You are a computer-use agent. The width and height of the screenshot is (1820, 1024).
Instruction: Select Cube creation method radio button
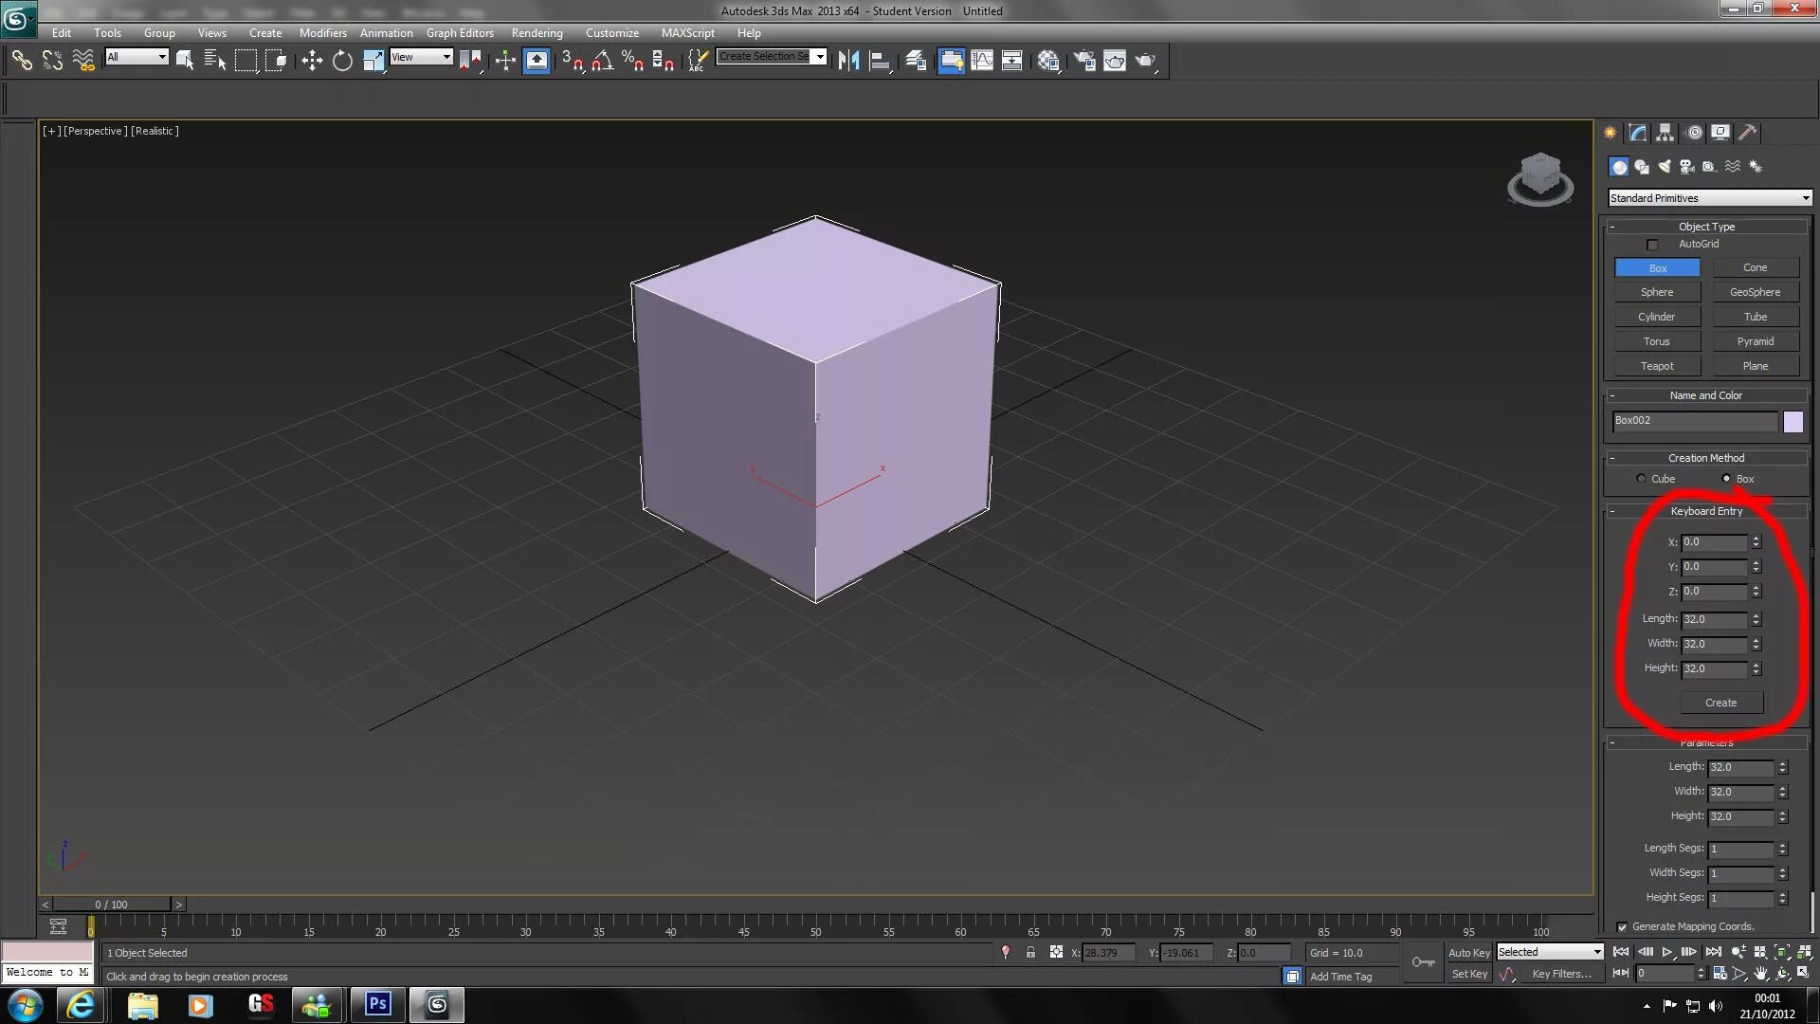click(1641, 479)
